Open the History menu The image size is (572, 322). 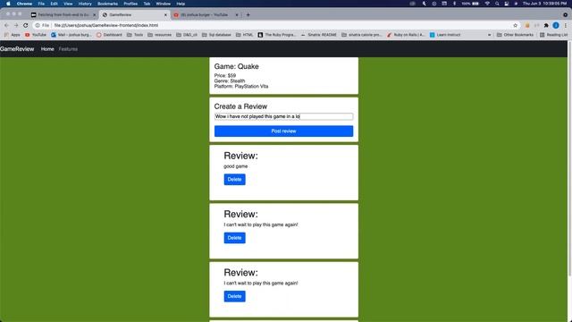point(85,4)
